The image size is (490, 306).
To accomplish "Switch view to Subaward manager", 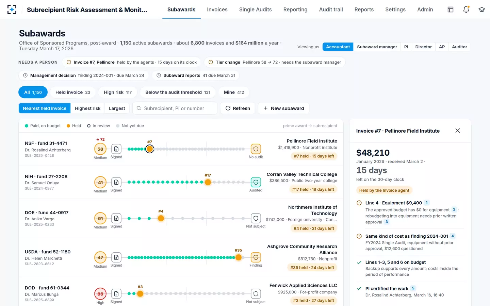I will coord(377,47).
